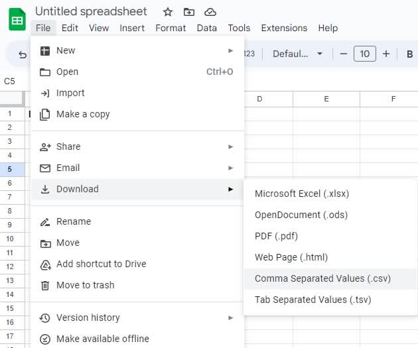Download as PDF (.pdf)
This screenshot has width=418, height=348.
pyautogui.click(x=330, y=236)
